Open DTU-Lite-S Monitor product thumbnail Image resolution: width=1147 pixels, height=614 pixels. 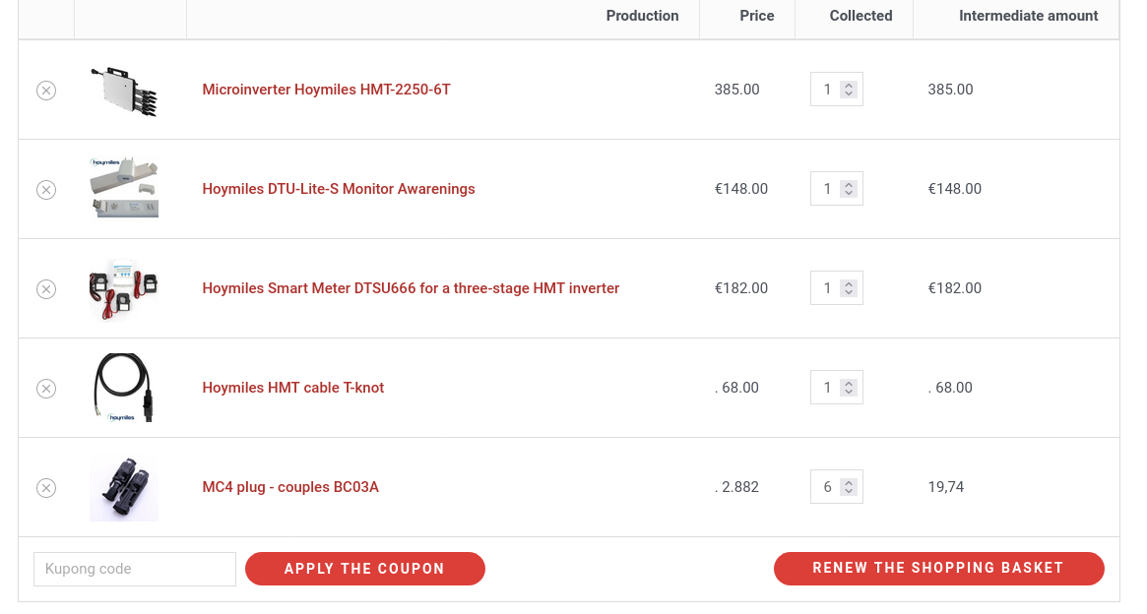click(124, 188)
